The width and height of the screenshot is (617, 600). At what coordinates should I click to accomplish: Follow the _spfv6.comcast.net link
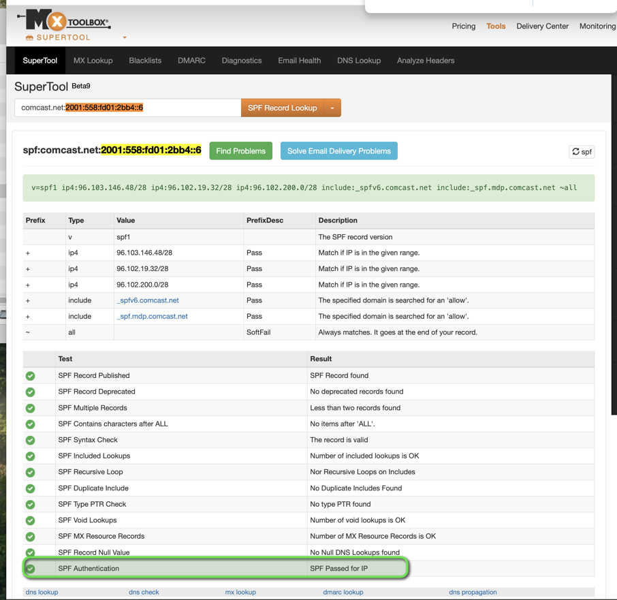point(148,300)
